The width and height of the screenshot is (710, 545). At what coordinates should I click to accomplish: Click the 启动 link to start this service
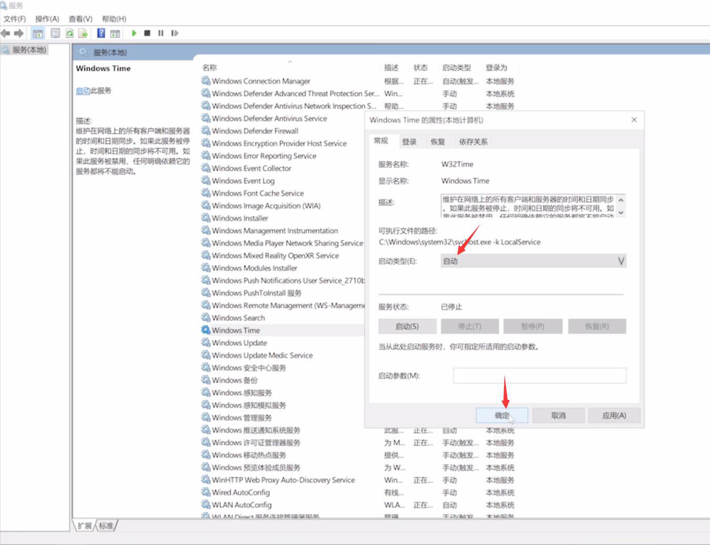click(x=83, y=91)
